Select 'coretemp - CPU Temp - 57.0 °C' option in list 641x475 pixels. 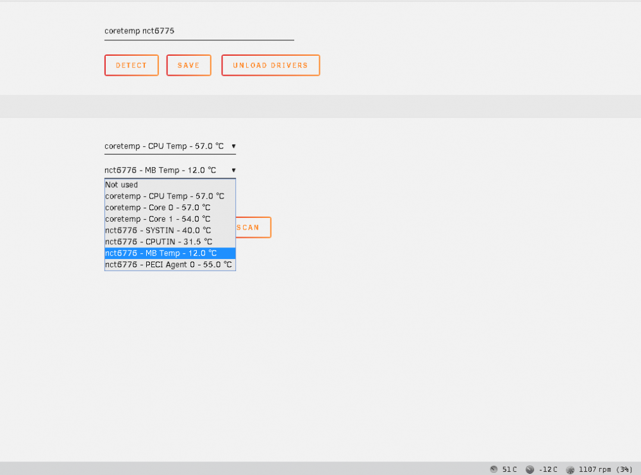(x=170, y=196)
